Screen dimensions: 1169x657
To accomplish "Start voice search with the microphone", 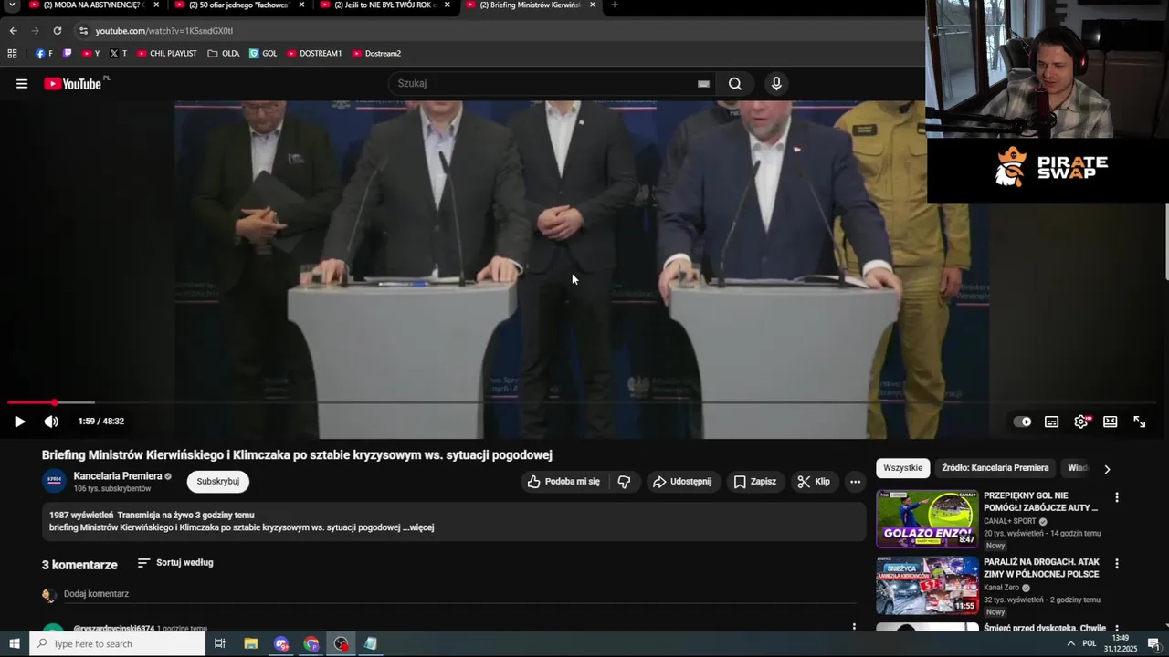I will coord(776,84).
